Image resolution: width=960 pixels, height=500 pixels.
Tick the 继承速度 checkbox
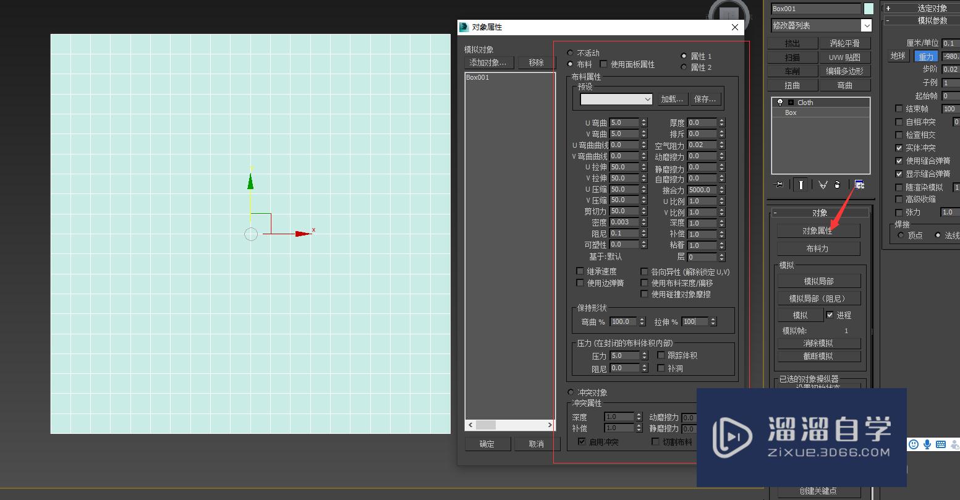tap(580, 271)
